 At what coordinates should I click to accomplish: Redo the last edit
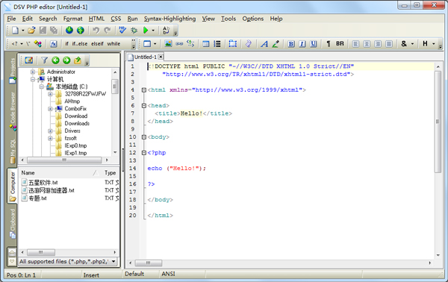click(x=108, y=31)
